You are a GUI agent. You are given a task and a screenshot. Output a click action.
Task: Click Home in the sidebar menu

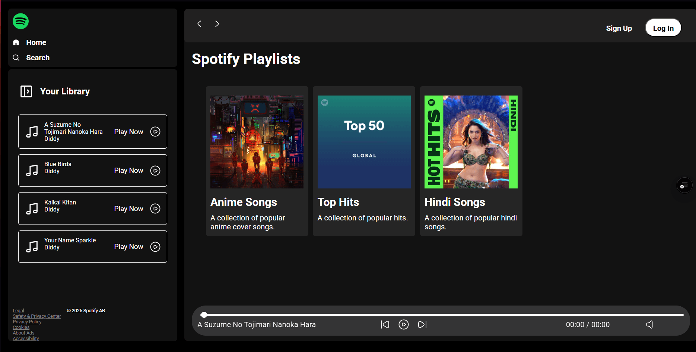click(36, 42)
